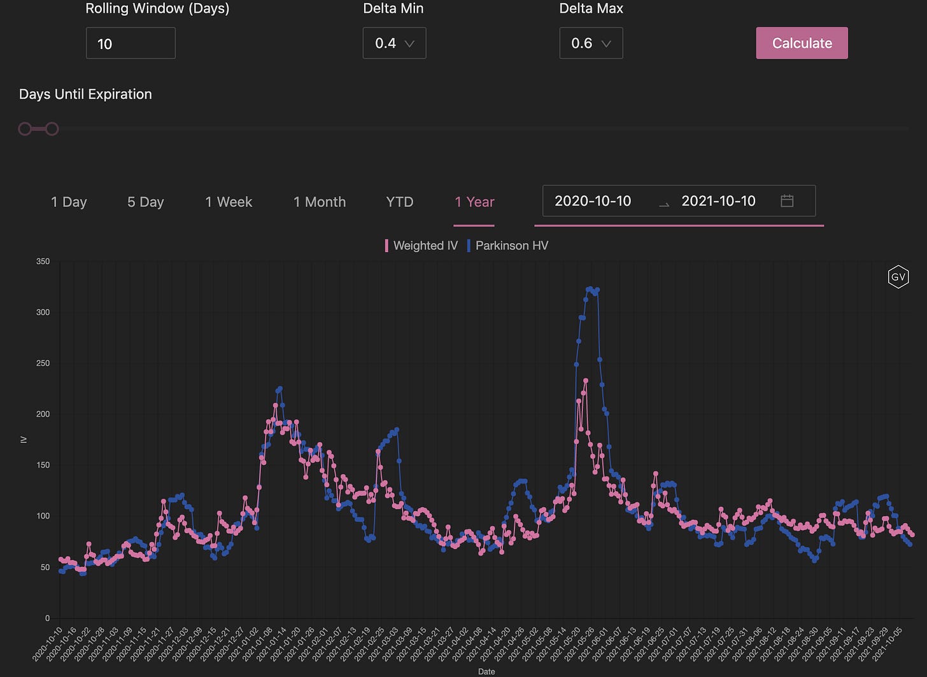Select the 5 Day range tab
This screenshot has height=677, width=927.
point(146,202)
